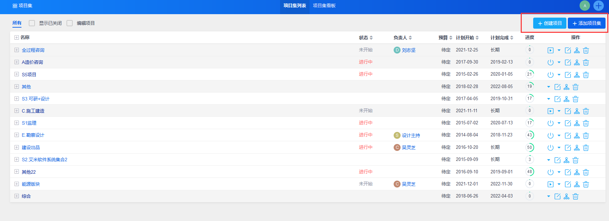Switch to the 项目集看板 tab
Viewport: 609px width, 221px height.
pyautogui.click(x=324, y=6)
